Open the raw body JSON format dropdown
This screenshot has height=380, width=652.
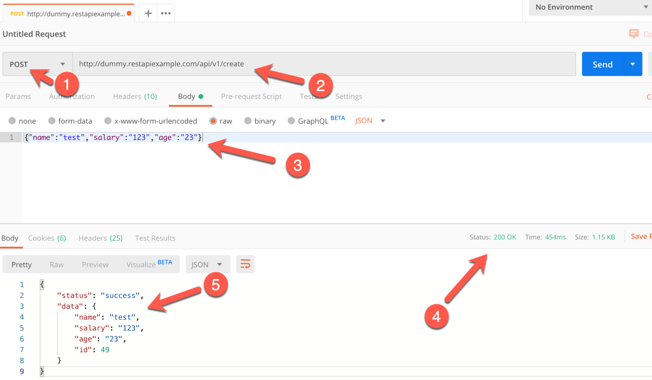pos(370,121)
